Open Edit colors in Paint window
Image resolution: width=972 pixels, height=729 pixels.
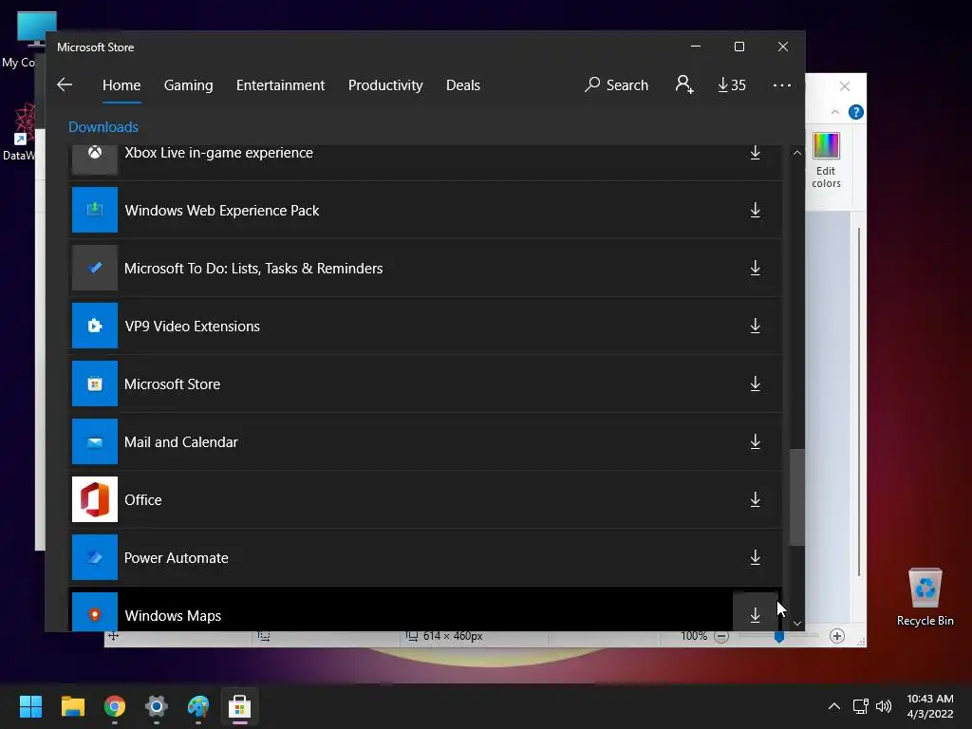pos(827,159)
